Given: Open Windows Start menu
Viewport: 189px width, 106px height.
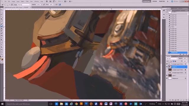Looking at the screenshot, I should [x=2, y=104].
